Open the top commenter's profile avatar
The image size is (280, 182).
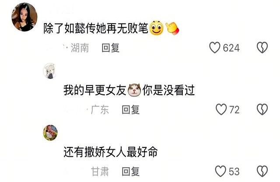pyautogui.click(x=24, y=17)
